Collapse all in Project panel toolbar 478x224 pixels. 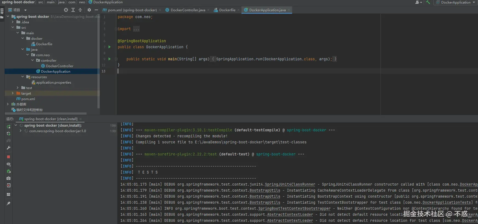click(80, 10)
